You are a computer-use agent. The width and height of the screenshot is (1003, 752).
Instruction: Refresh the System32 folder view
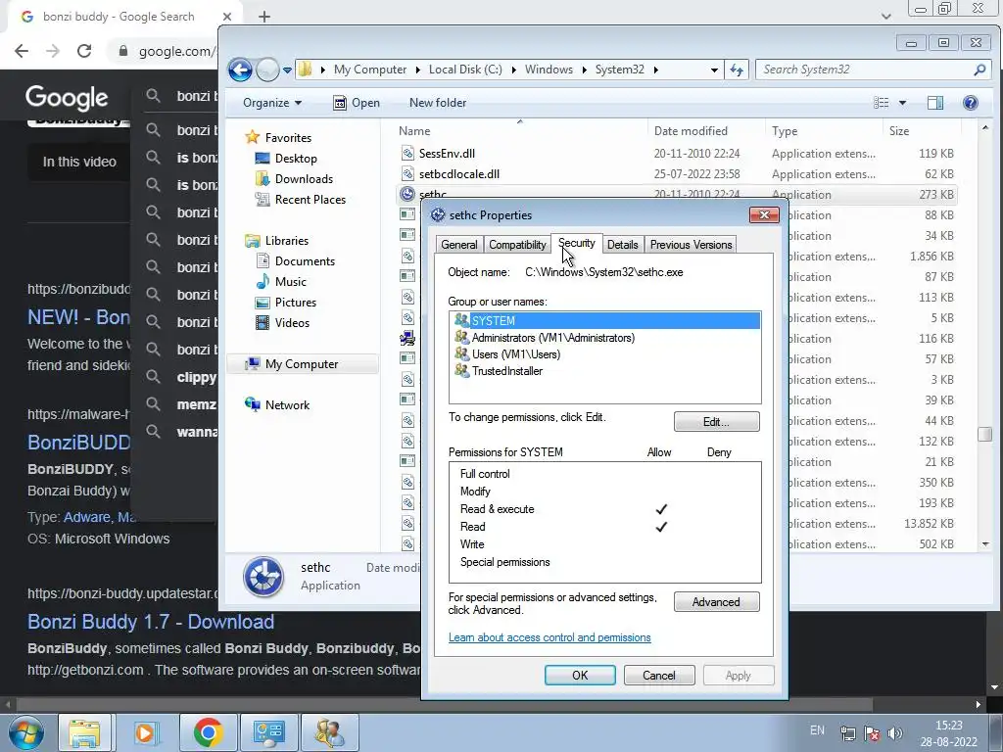coord(737,70)
